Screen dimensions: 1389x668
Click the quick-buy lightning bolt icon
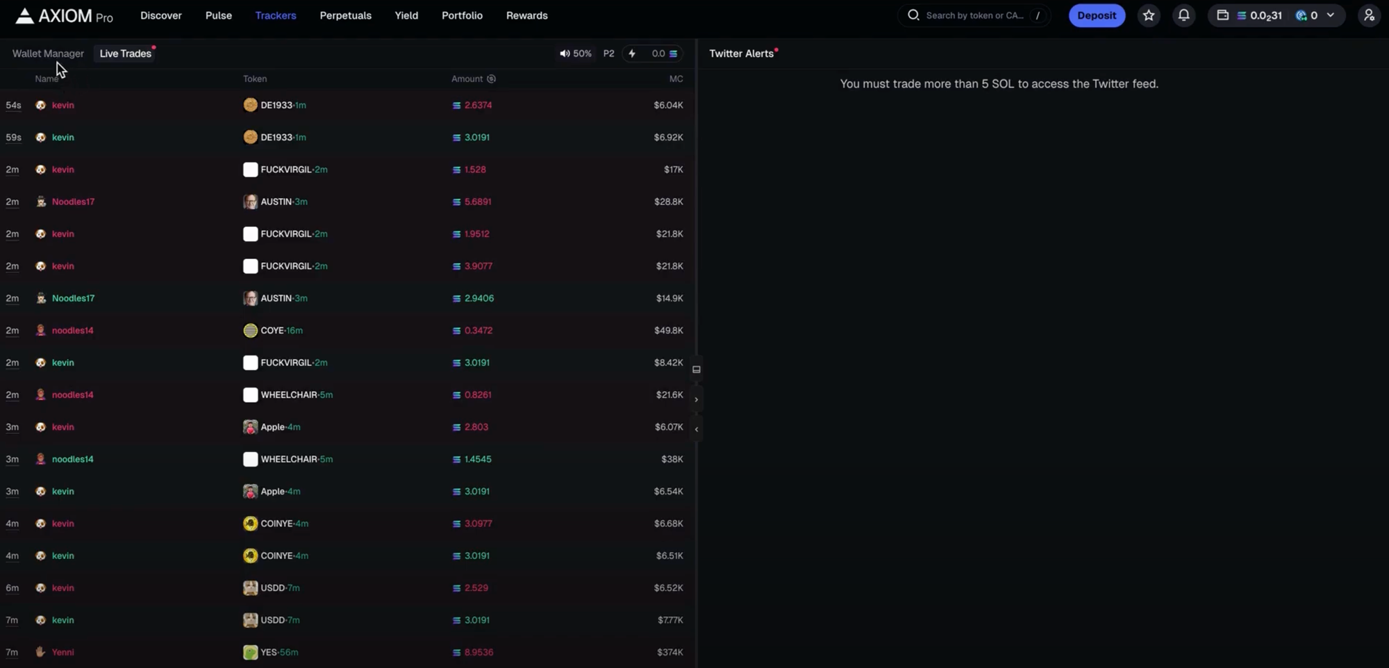633,53
